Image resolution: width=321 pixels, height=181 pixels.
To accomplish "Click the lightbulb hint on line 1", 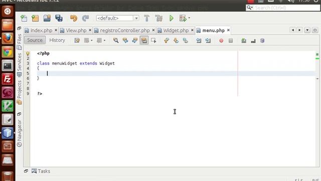I will click(28, 54).
